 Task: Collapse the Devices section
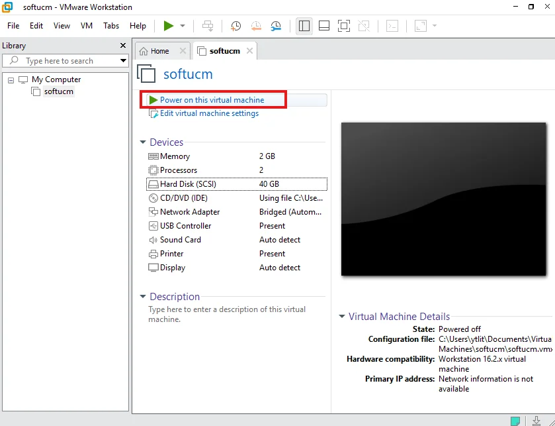[143, 142]
